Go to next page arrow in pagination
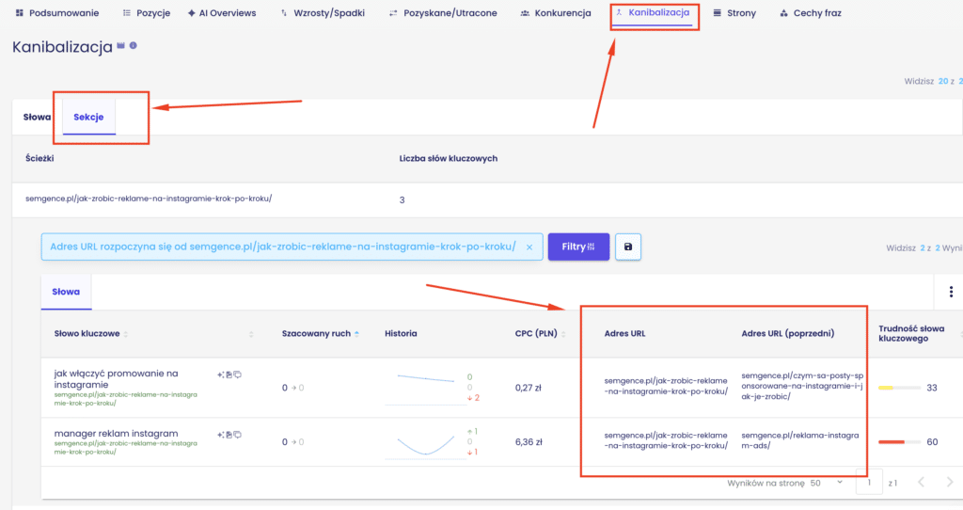Viewport: 963px width, 510px height. [x=950, y=483]
